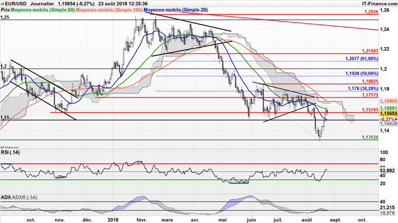This screenshot has height=223, width=398.
Task: Click the red -0,27% change tag
Action: (387, 119)
